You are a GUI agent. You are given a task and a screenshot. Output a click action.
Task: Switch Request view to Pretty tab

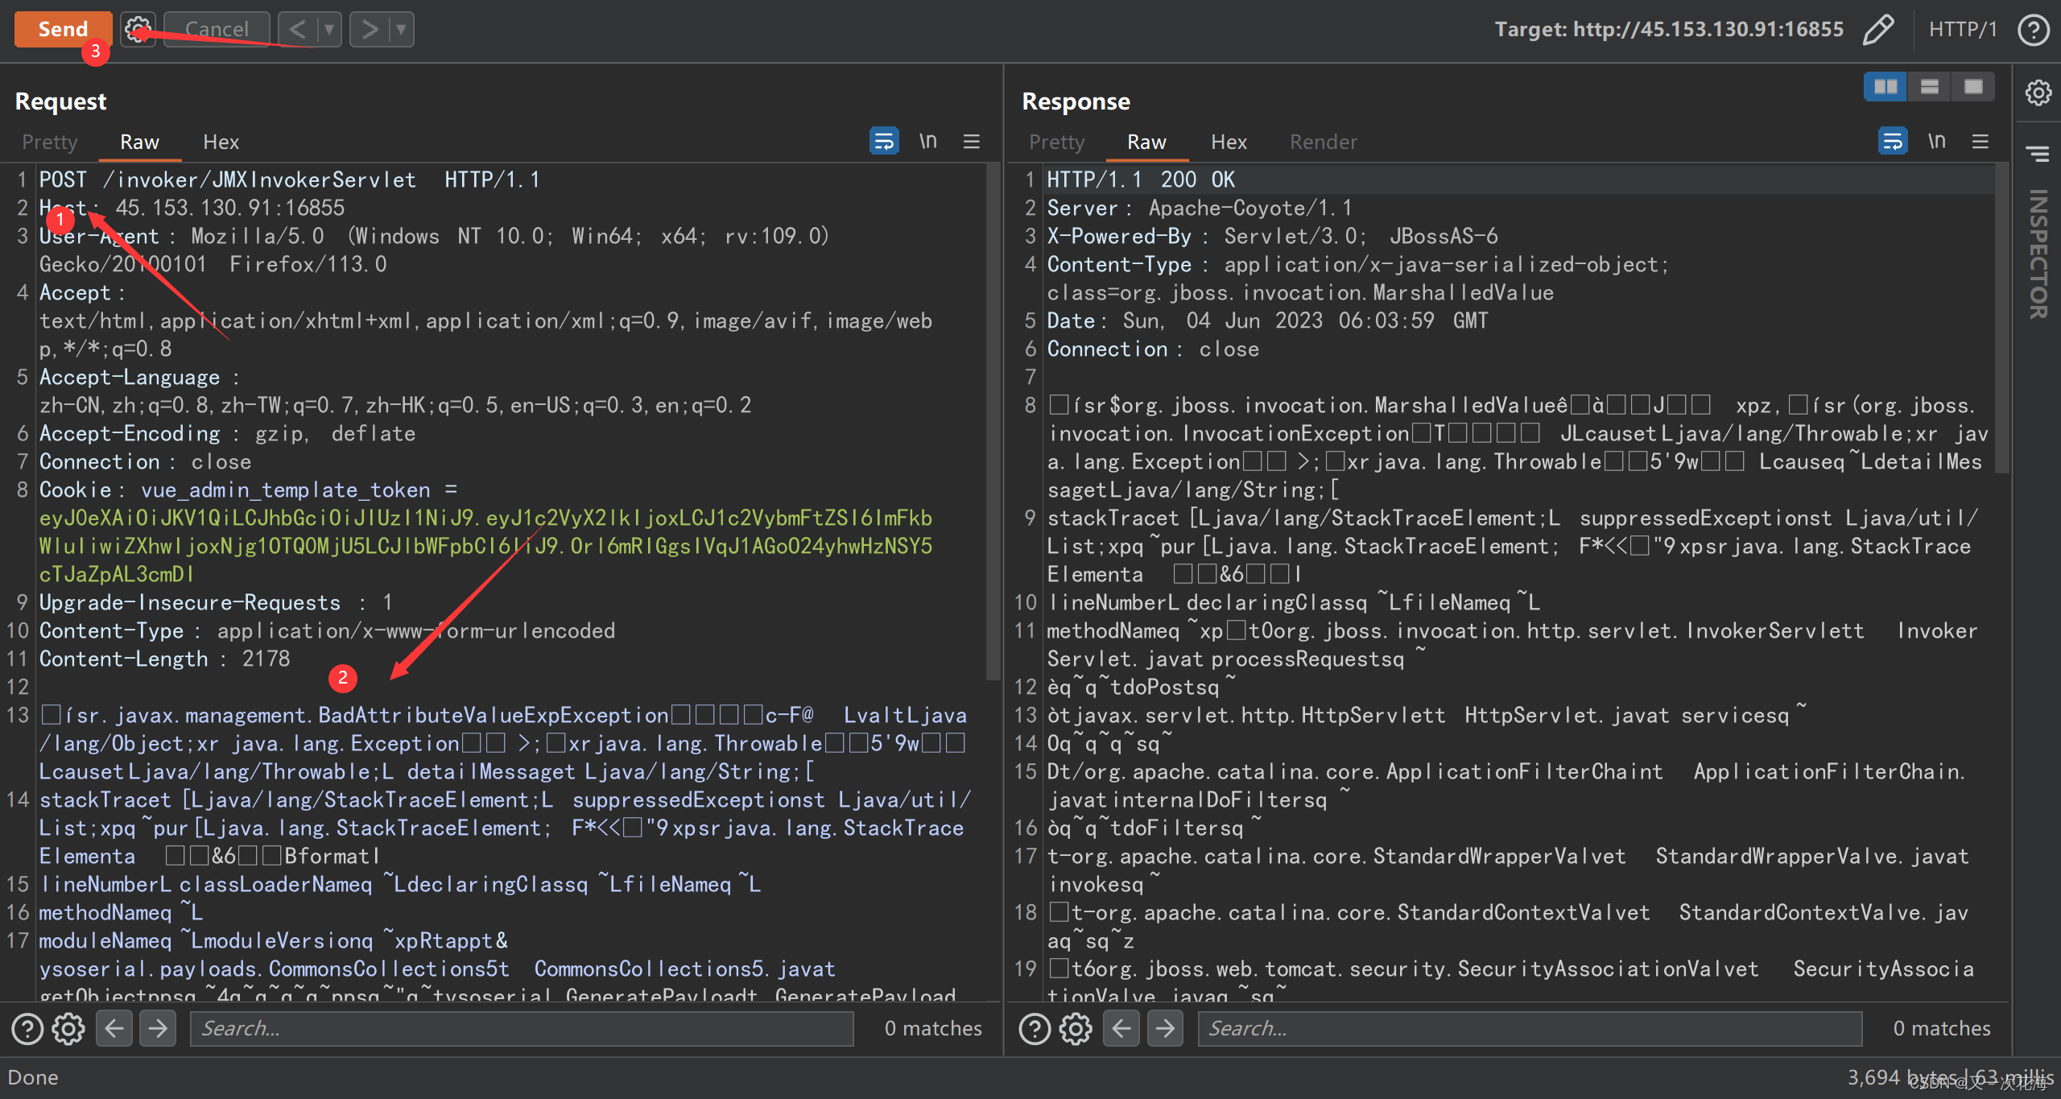click(x=50, y=142)
